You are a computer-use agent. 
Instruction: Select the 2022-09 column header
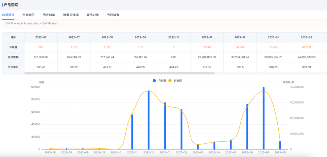(x=140, y=37)
